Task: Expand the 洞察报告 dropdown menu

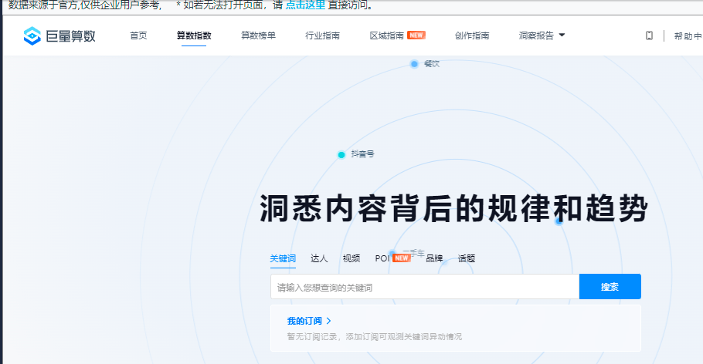Action: click(542, 35)
